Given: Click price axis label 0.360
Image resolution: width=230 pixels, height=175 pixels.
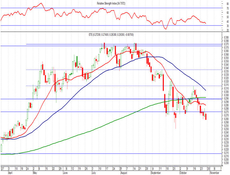Looking at the screenshot, I should [x=227, y=54].
